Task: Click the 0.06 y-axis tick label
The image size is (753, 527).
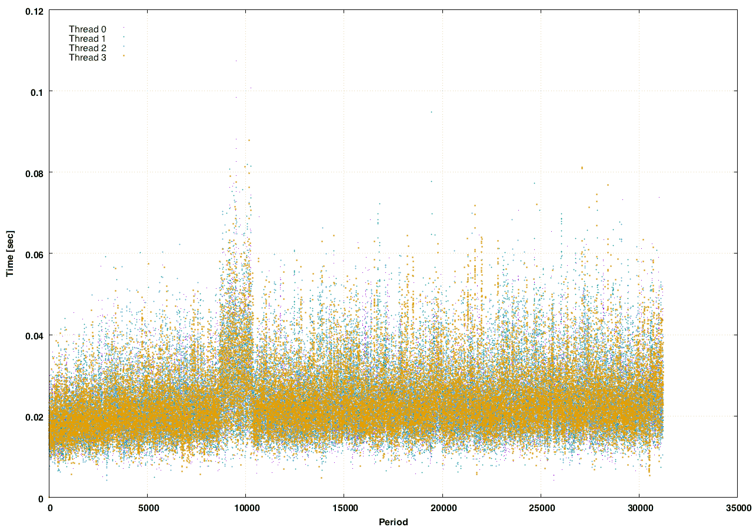Action: (35, 254)
